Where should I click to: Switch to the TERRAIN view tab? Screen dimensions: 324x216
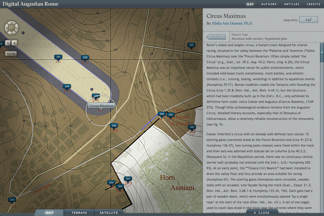click(x=79, y=213)
